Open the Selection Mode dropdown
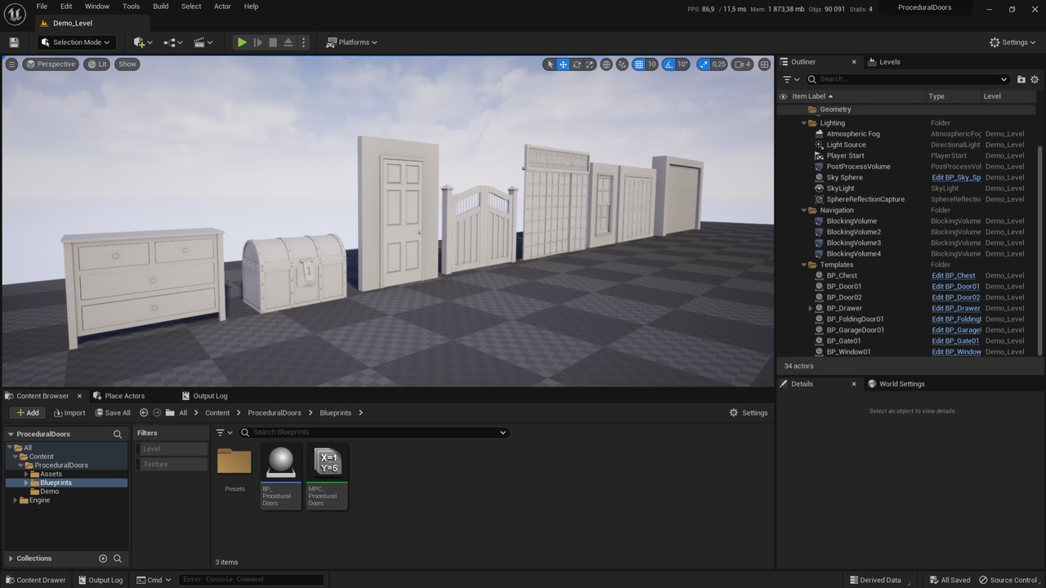This screenshot has width=1046, height=588. coord(76,42)
